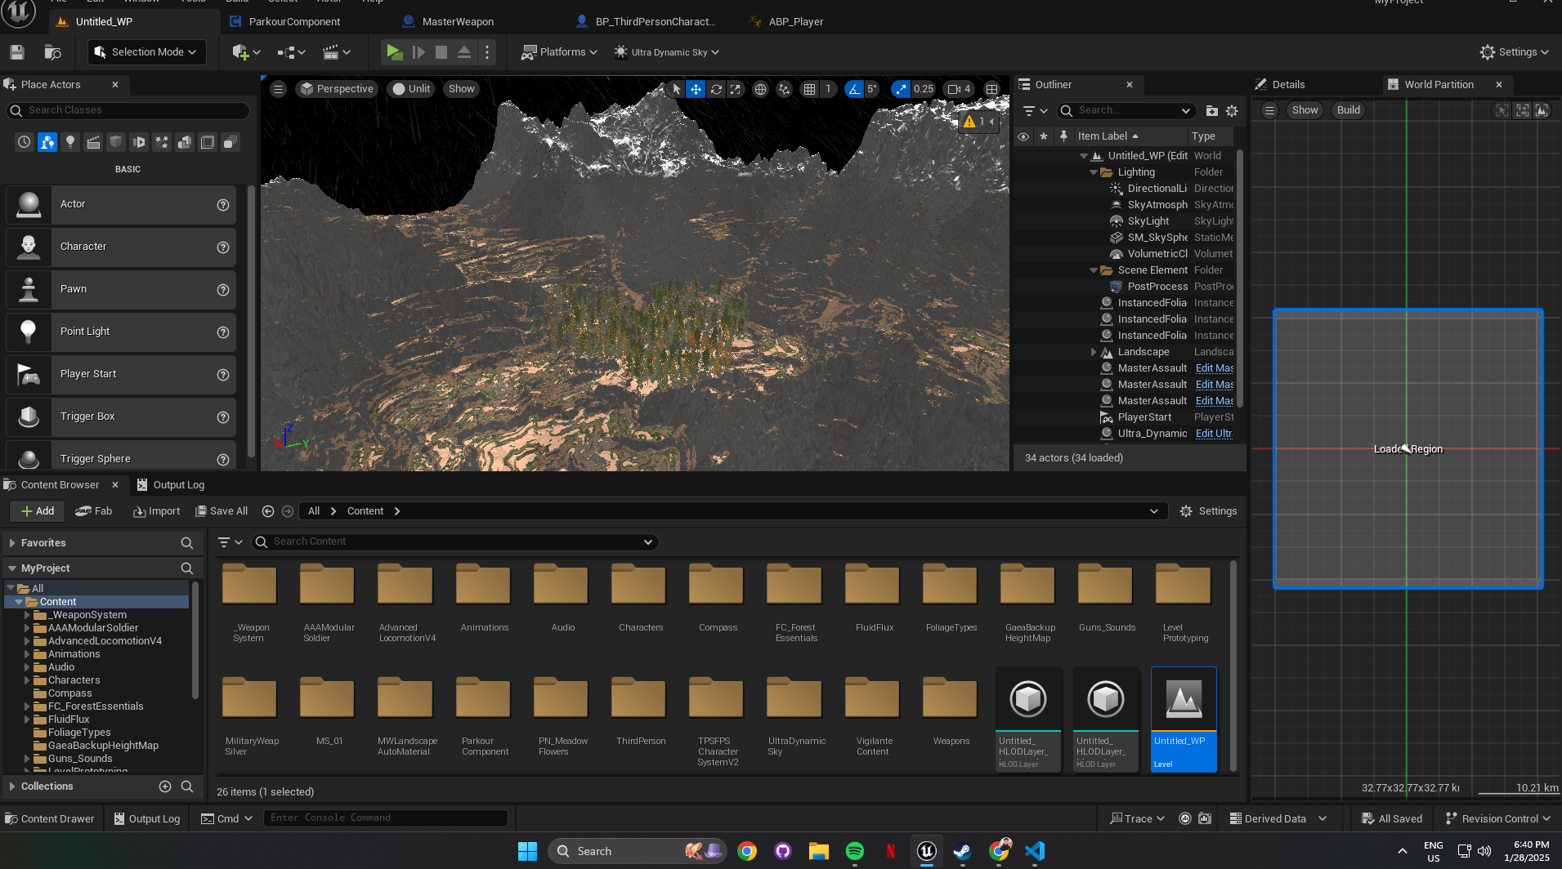Click the eye visibility column in Outliner

tap(1023, 136)
